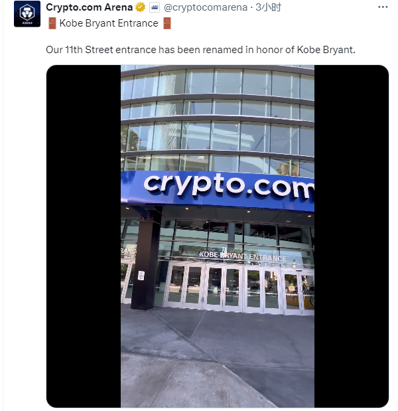Click the KOBE BRYANT ENTRANCE lettering in video
The width and height of the screenshot is (398, 411).
[x=243, y=256]
